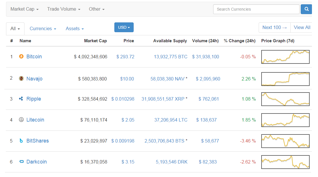Click Navajo supply 58,038,380 NAV
This screenshot has width=318, height=177.
[167, 79]
